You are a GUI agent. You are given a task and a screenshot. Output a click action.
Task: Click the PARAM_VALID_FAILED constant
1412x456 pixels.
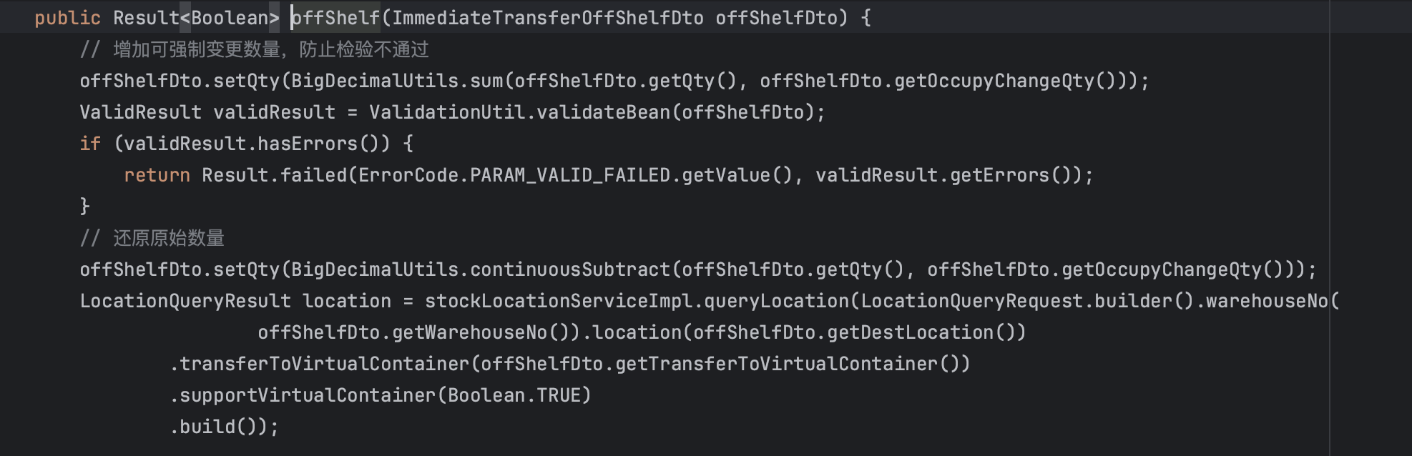click(570, 174)
